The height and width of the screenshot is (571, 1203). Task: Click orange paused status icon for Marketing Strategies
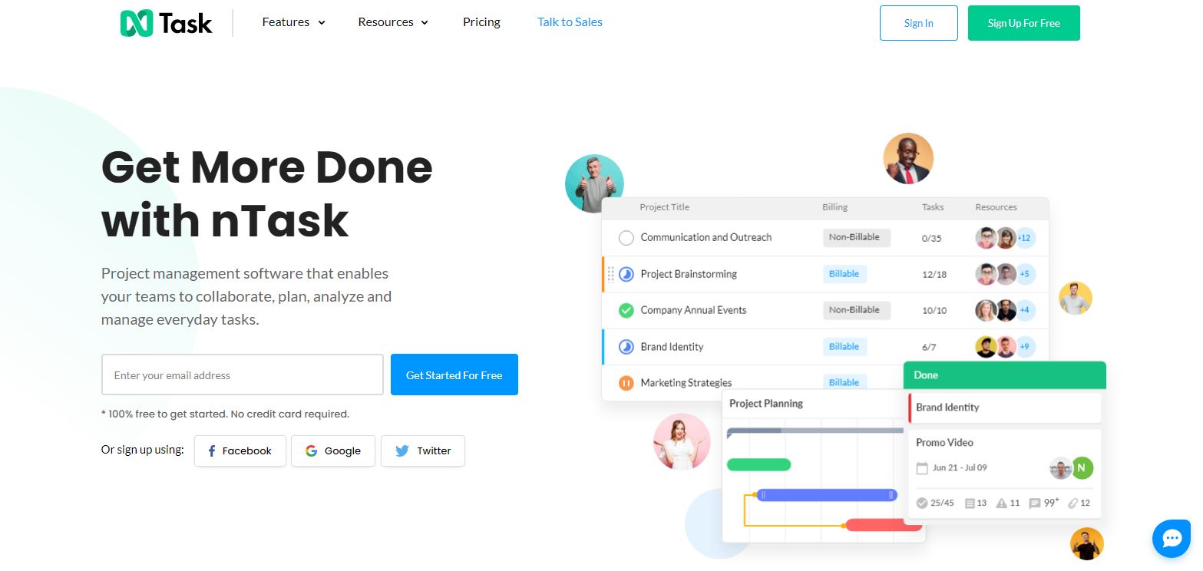click(x=626, y=383)
